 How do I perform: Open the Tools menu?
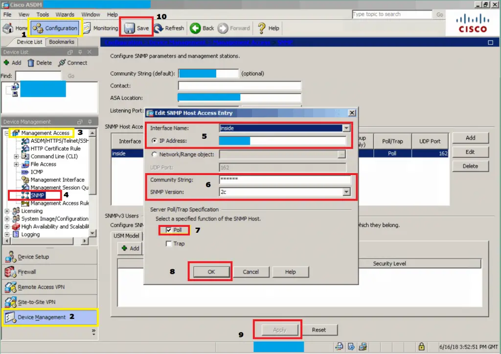(x=43, y=14)
